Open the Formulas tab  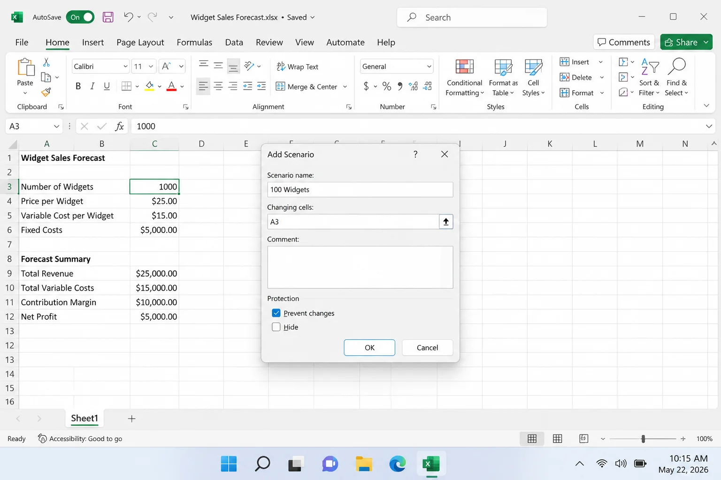(x=194, y=42)
